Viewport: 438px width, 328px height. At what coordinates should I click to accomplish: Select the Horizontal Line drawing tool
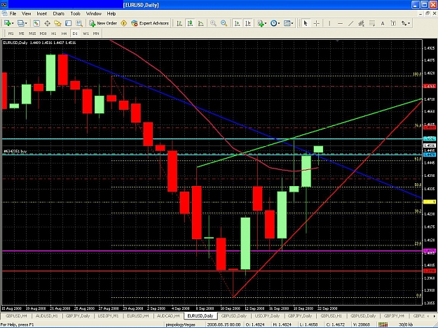tap(340, 23)
